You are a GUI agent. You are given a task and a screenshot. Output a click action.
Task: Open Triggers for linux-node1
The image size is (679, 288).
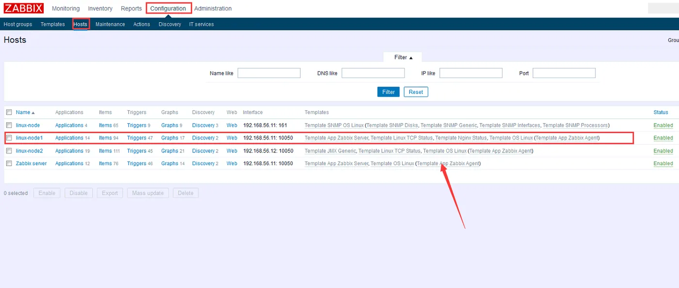(137, 138)
